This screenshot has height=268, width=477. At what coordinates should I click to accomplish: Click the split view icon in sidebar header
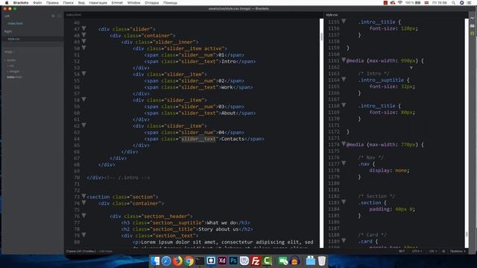[60, 16]
